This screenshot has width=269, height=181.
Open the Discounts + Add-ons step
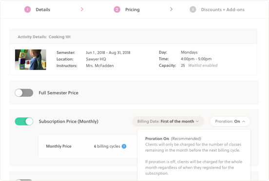223,10
